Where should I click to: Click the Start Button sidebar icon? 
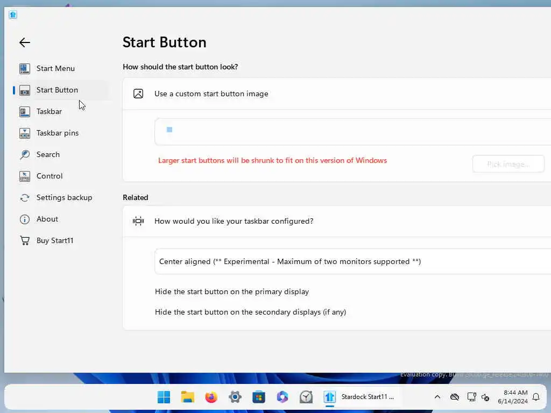point(25,90)
